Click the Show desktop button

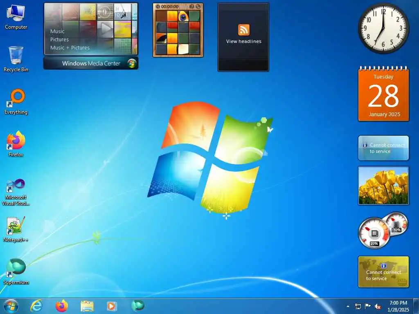point(416,306)
